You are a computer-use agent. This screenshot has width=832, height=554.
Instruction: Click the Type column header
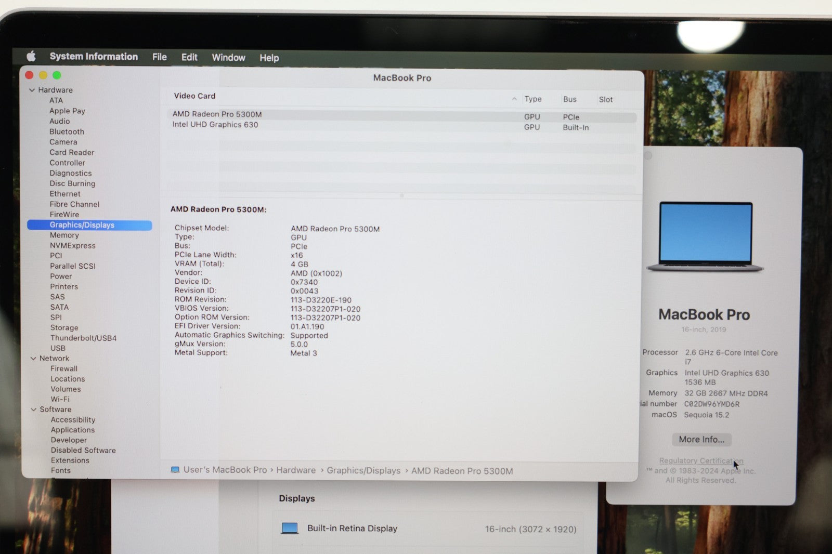(532, 99)
